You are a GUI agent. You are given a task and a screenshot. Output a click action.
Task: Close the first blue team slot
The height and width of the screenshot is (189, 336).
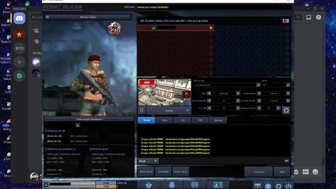[x=287, y=28]
